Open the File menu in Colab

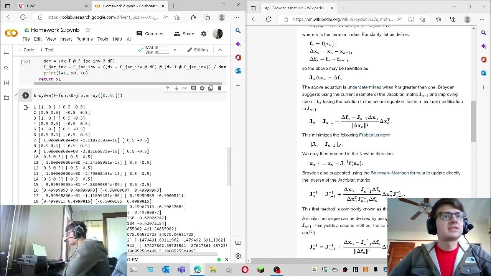coord(26,39)
